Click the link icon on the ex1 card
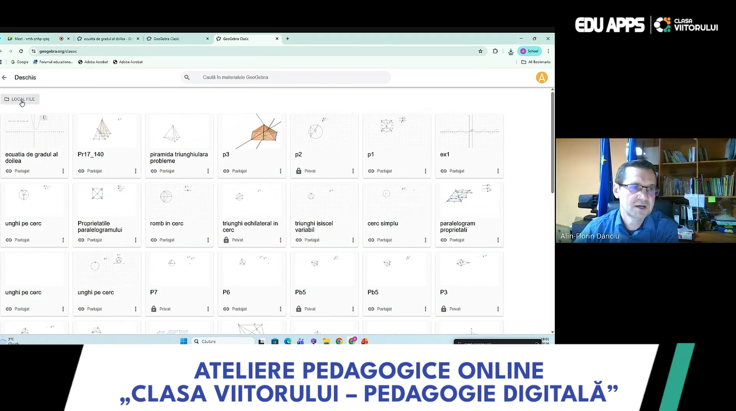The image size is (736, 411). click(443, 171)
